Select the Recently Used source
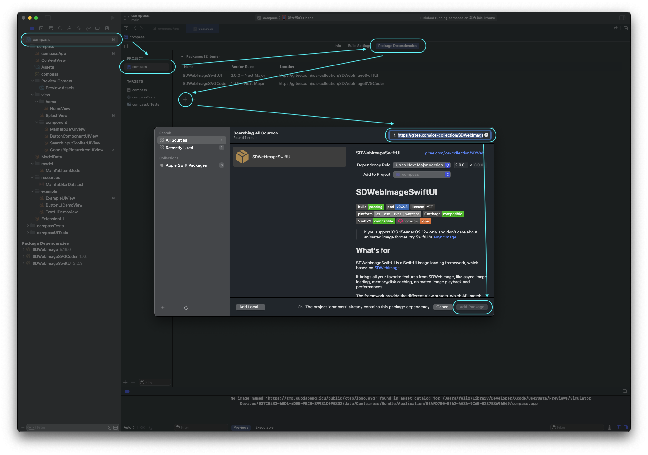Viewport: 648px width, 455px height. pyautogui.click(x=192, y=148)
